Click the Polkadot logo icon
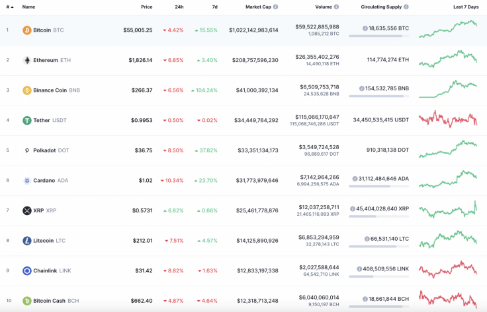The height and width of the screenshot is (312, 487). [27, 150]
